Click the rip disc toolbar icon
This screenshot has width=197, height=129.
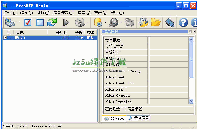pos(80,22)
